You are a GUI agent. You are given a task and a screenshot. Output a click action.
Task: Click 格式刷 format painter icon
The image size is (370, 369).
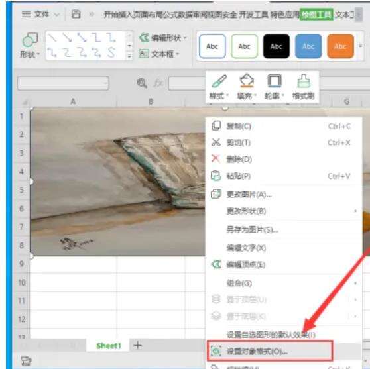[304, 87]
